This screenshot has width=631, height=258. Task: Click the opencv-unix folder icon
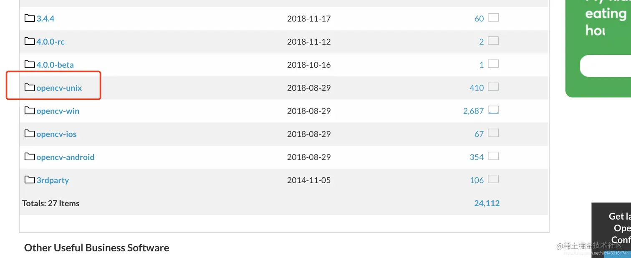click(29, 88)
